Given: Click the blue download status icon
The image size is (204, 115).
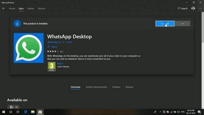Looking at the screenshot, I should coord(17,24).
